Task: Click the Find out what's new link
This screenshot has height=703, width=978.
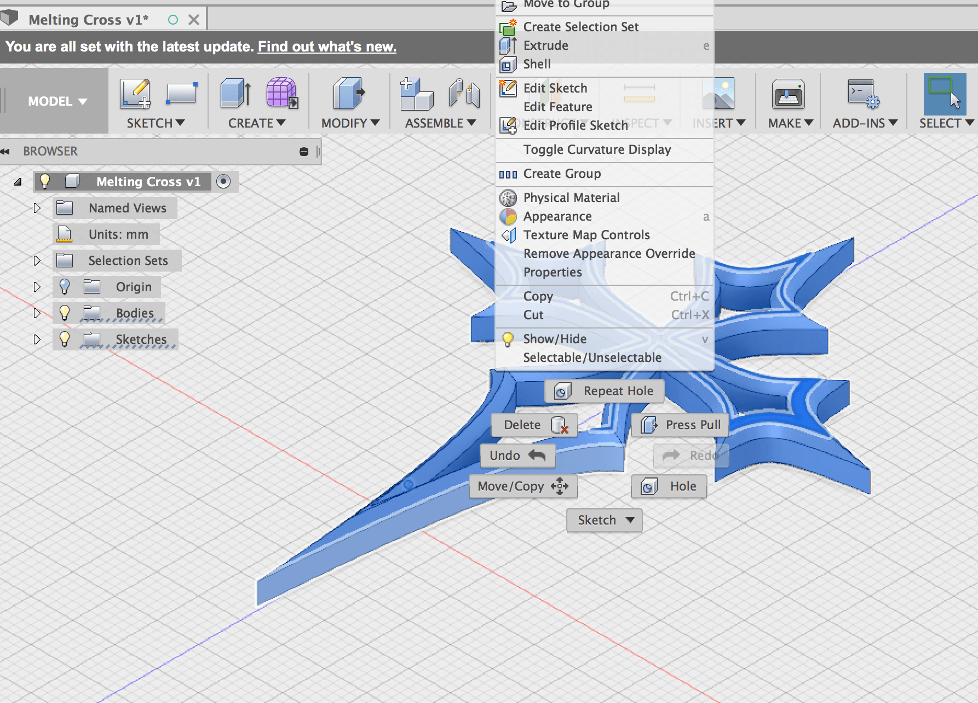Action: [x=326, y=47]
